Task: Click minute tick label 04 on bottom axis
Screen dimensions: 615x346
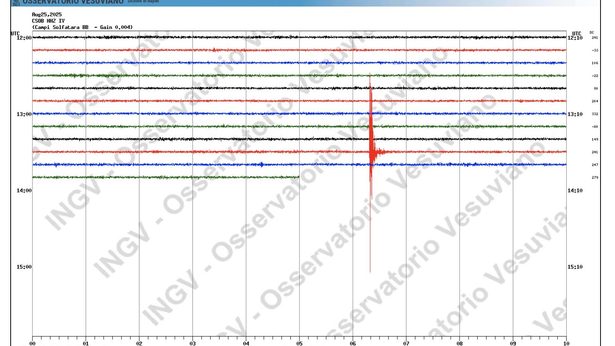Action: (246, 343)
